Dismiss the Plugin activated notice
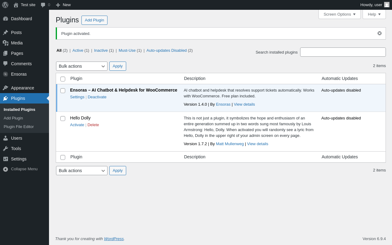This screenshot has width=392, height=245. pos(379,33)
